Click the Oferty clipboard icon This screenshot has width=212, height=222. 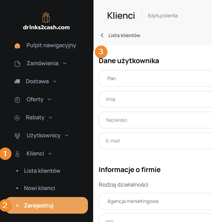click(17, 100)
